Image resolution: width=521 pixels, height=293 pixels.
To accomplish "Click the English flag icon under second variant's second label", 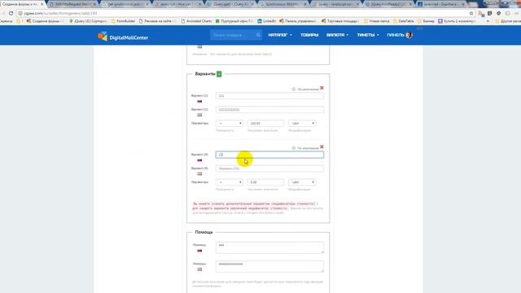I will pos(199,173).
